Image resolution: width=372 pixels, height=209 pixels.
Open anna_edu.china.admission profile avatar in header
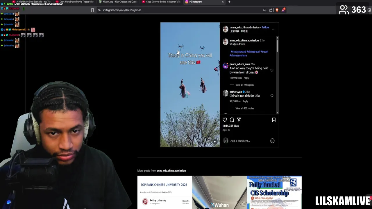(x=226, y=29)
